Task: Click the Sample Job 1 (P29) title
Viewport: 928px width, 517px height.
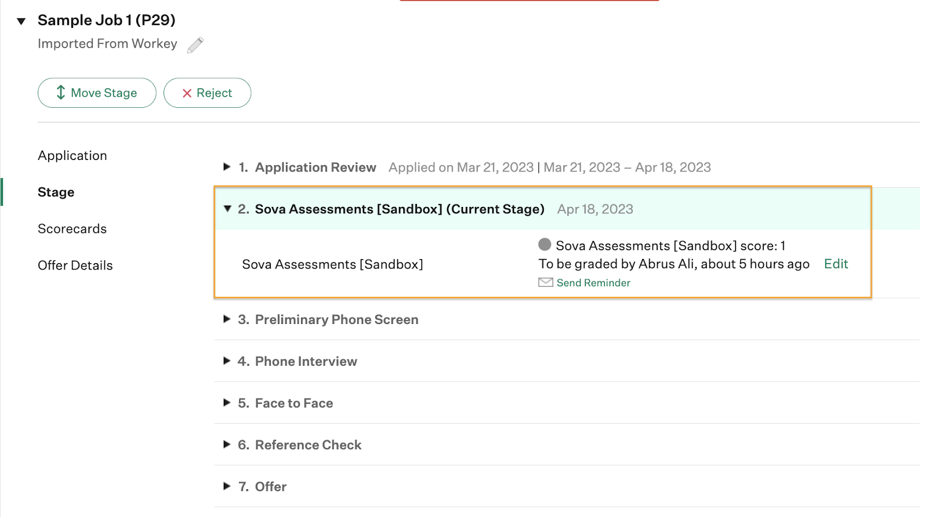Action: pos(107,20)
